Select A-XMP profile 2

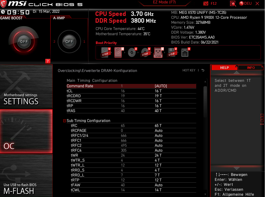[54, 41]
